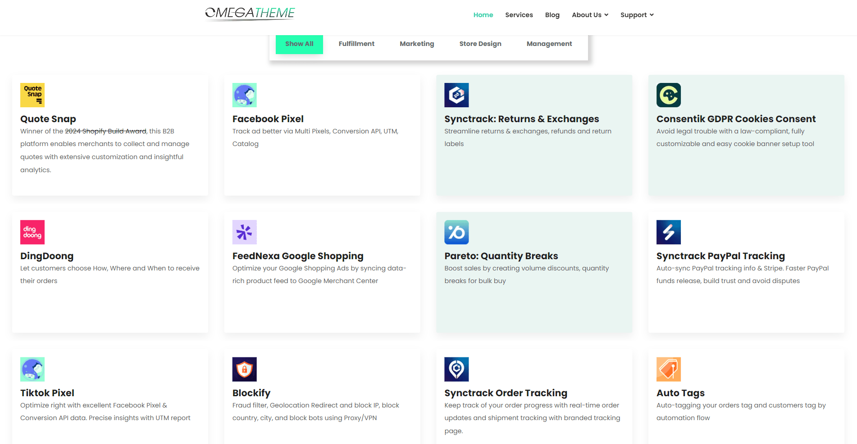
Task: Open the Blockify shield icon
Action: (x=244, y=369)
